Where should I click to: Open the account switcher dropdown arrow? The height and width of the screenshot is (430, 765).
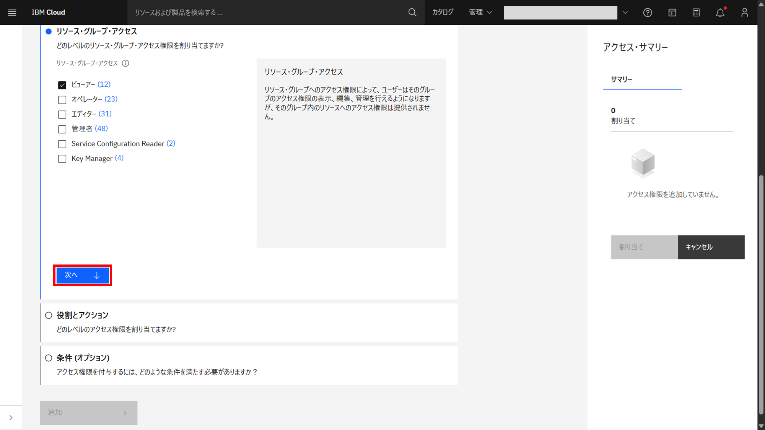(625, 13)
